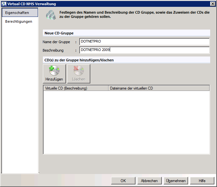Click the CD group icon in header
Viewport: 217px width, 187px height.
click(51, 15)
